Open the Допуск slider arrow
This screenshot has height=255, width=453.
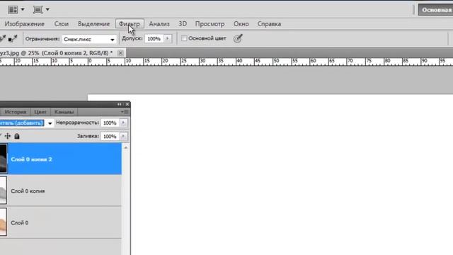pos(168,39)
